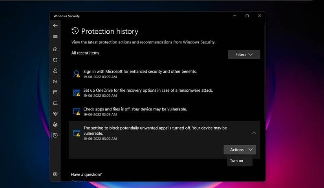Open the hamburger navigation menu
The image size is (324, 188).
coord(55,36)
